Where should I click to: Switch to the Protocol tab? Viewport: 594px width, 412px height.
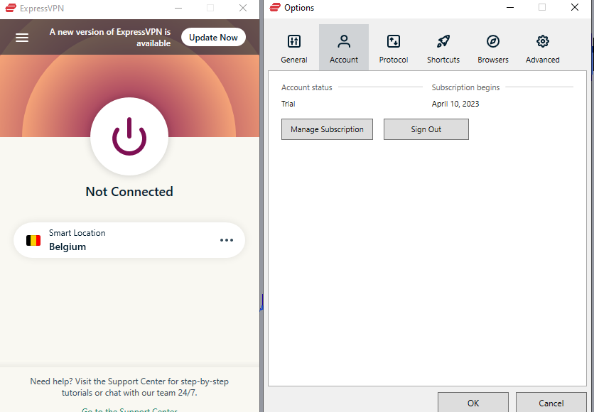[393, 48]
